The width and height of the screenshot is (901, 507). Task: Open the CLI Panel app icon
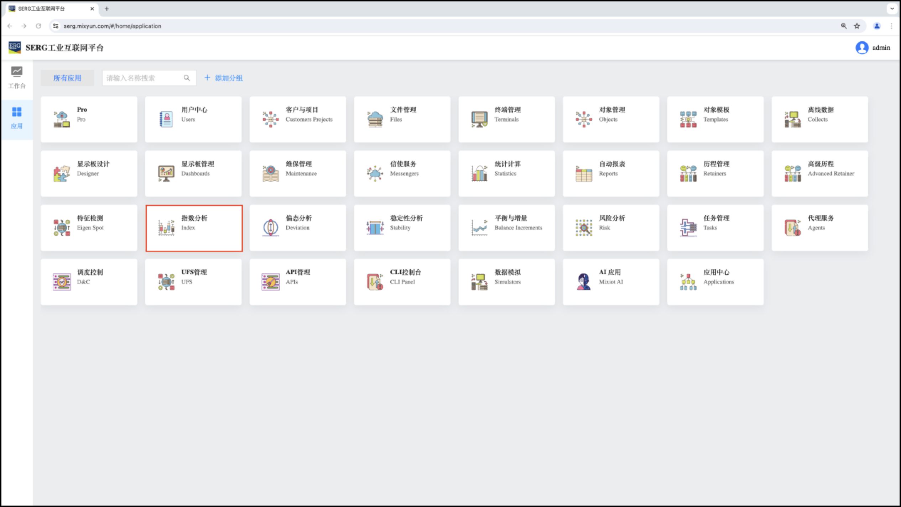(x=375, y=282)
